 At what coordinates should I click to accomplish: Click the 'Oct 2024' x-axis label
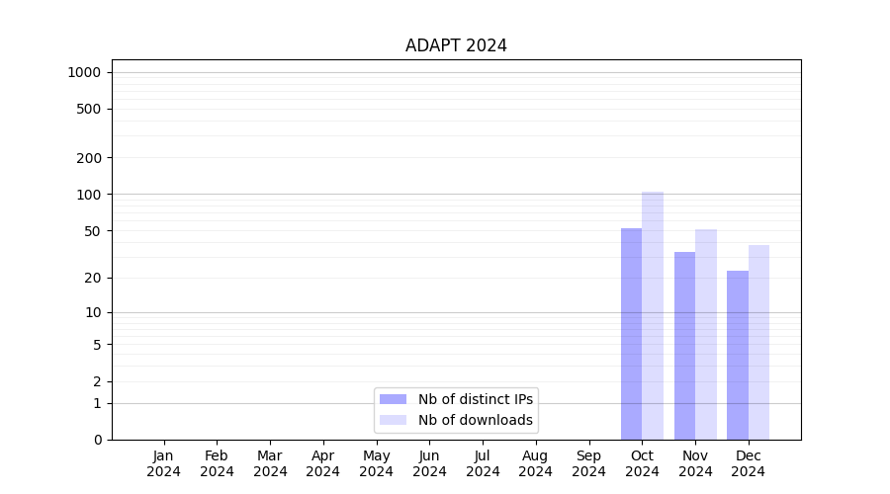(642, 463)
